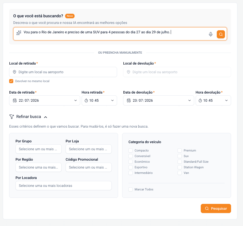Screen dimensions: 243x226
Task: Open the Hora devolução time dropdown
Action: click(213, 100)
